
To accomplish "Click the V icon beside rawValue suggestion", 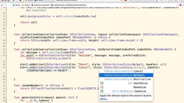I will [x=102, y=91].
